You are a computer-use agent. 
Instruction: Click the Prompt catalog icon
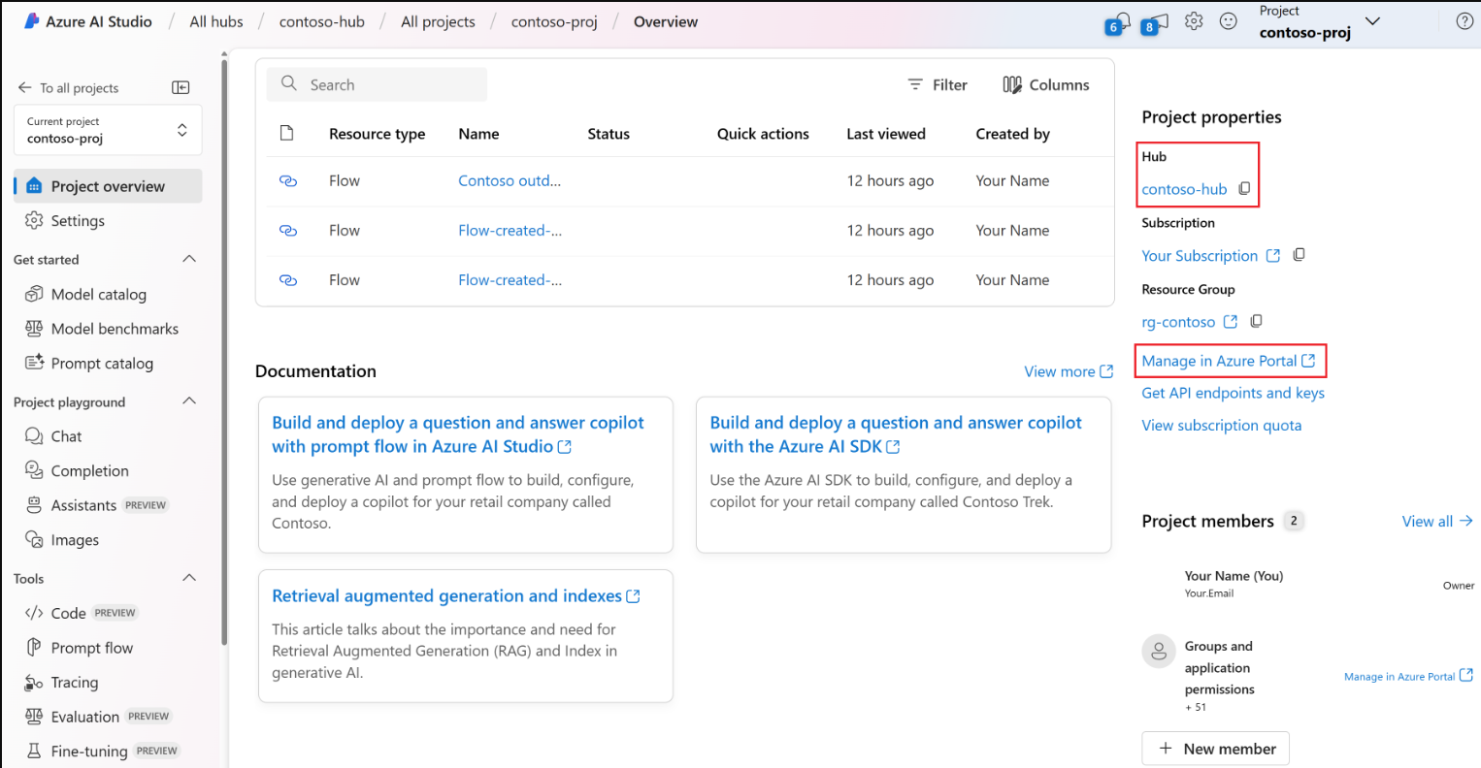tap(34, 363)
